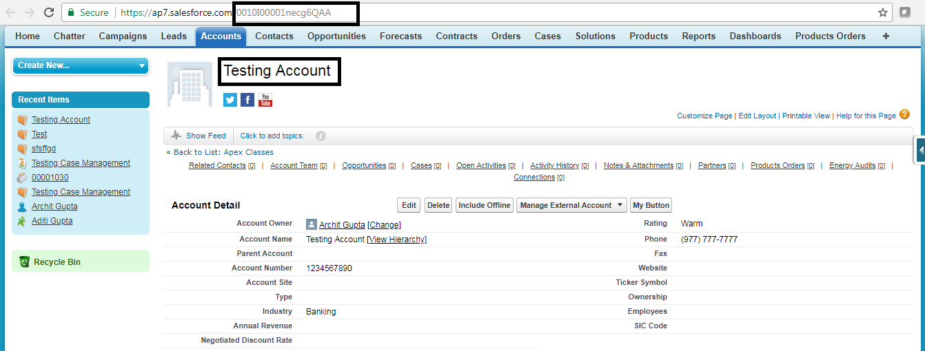The height and width of the screenshot is (351, 925).
Task: Click the Twitter icon under Testing Account
Action: click(230, 100)
